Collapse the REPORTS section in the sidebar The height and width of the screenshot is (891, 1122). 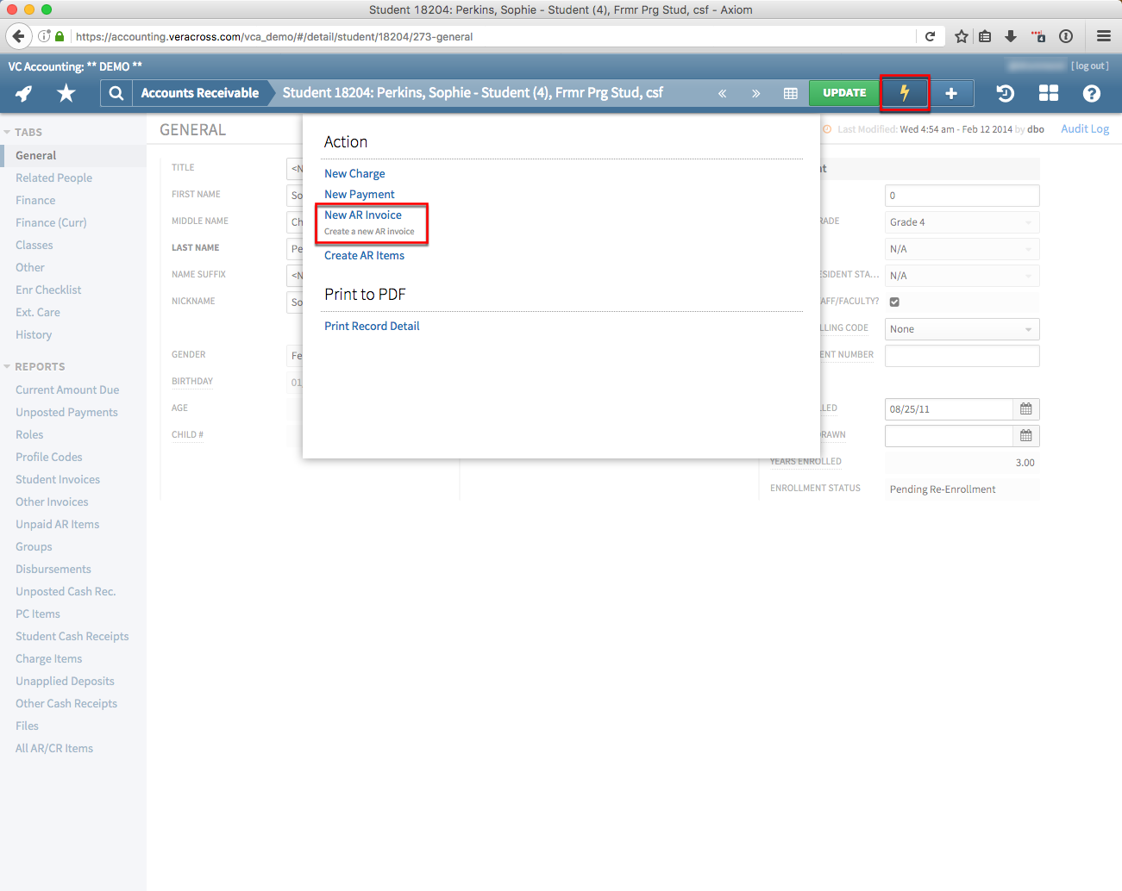8,366
